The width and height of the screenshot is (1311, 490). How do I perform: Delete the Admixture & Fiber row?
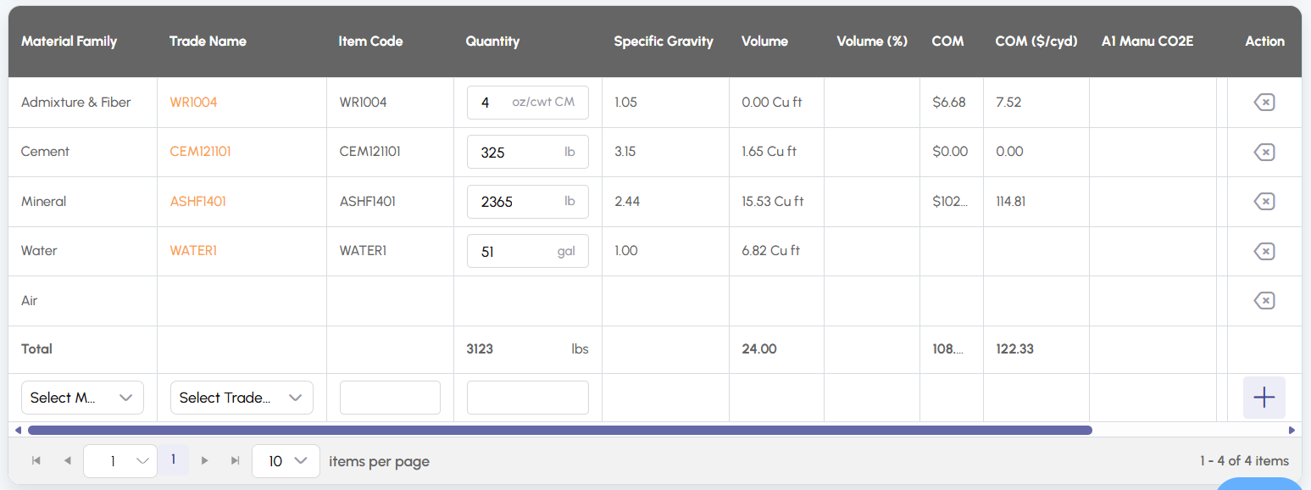[1264, 103]
